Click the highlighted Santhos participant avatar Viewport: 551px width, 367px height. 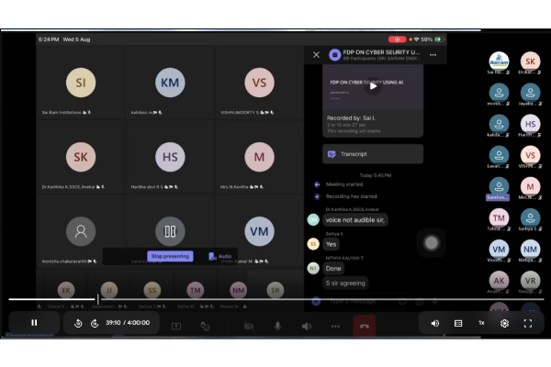coord(499,186)
